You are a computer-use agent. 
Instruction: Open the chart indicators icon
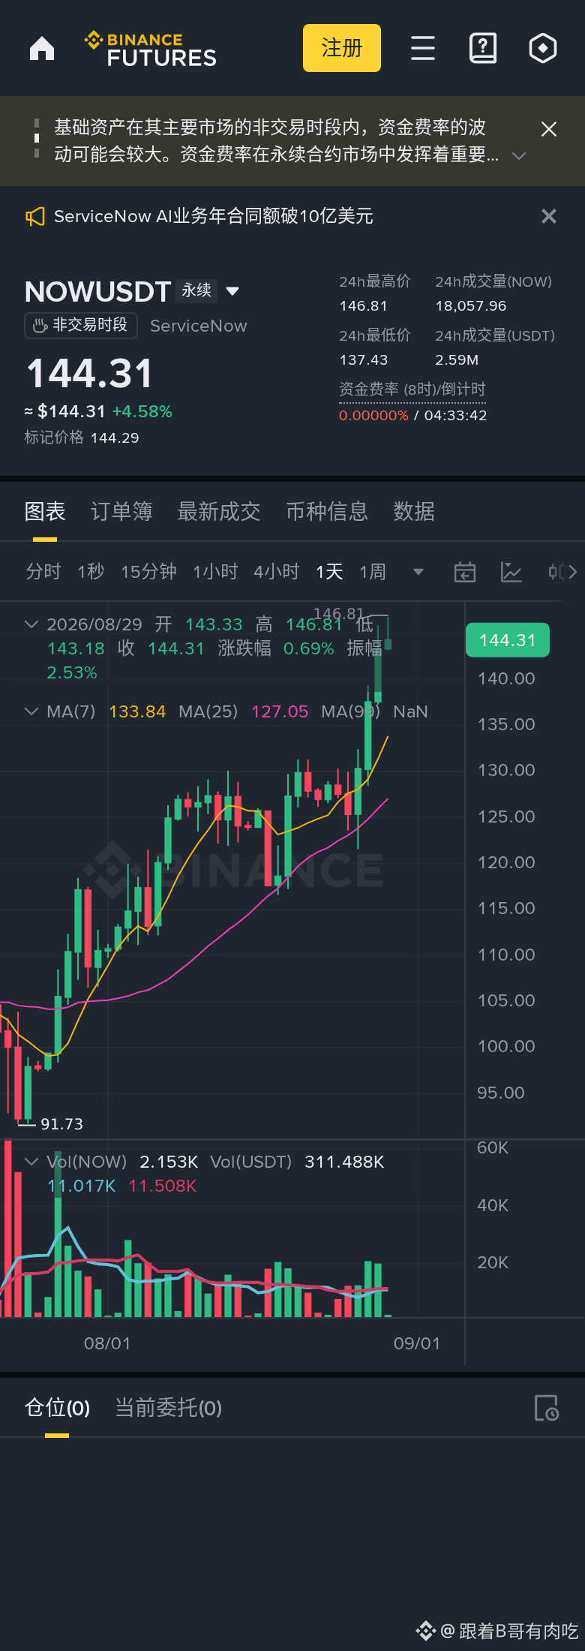click(511, 572)
